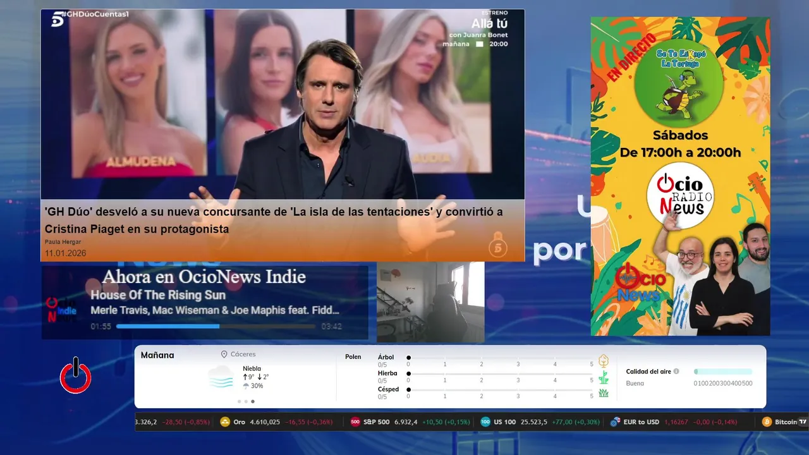The width and height of the screenshot is (809, 455).
Task: Click the date '11.01.2026'
Action: point(65,253)
